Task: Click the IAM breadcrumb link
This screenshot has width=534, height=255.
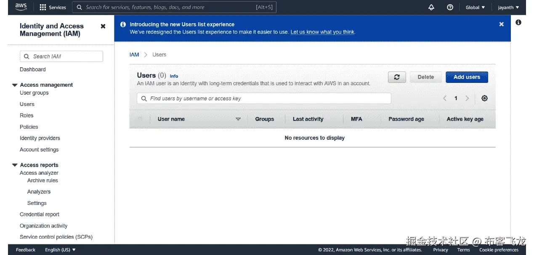Action: click(x=134, y=55)
